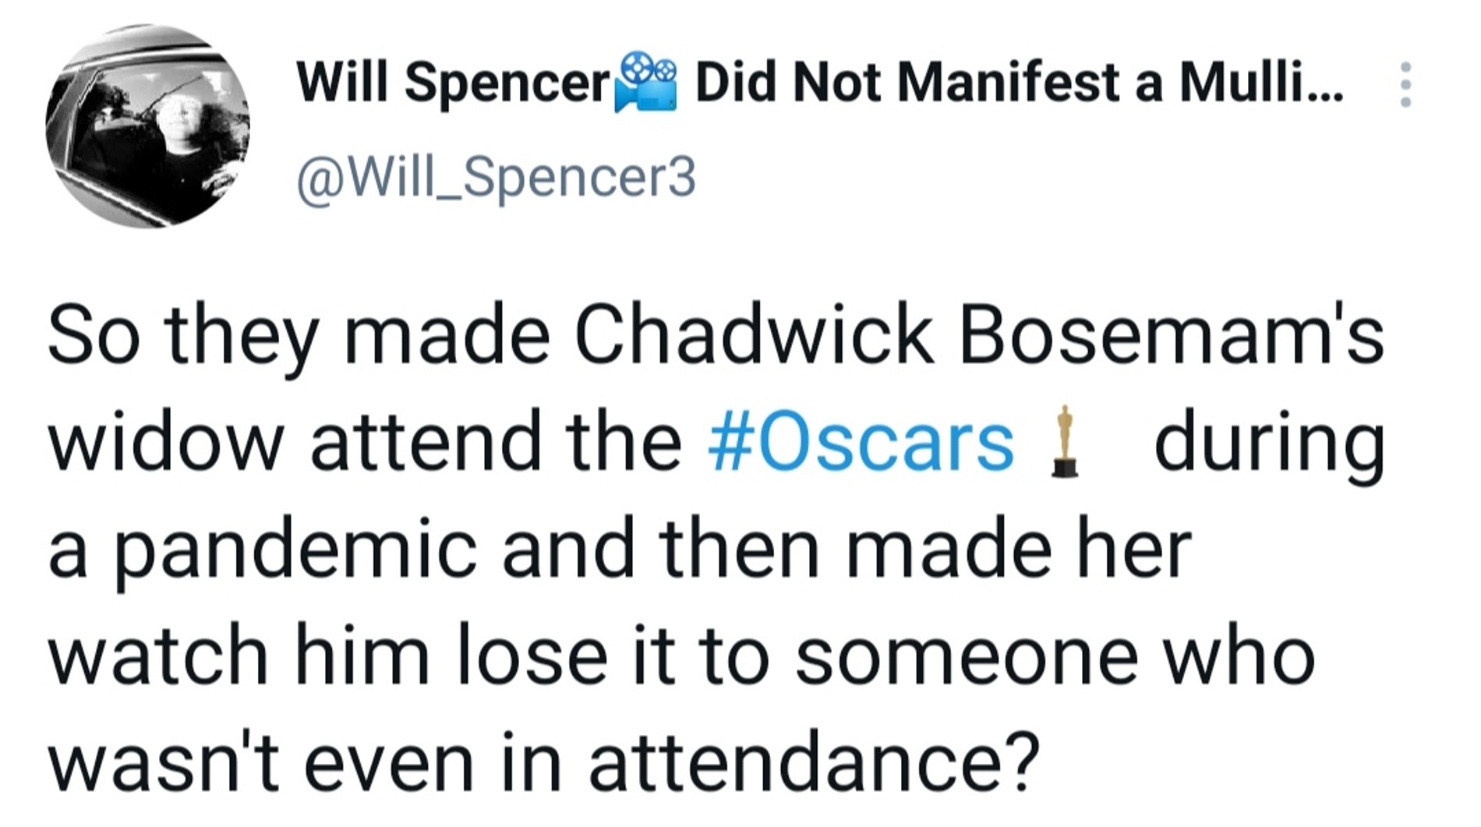Open Will Spencer's profile picture

(148, 126)
